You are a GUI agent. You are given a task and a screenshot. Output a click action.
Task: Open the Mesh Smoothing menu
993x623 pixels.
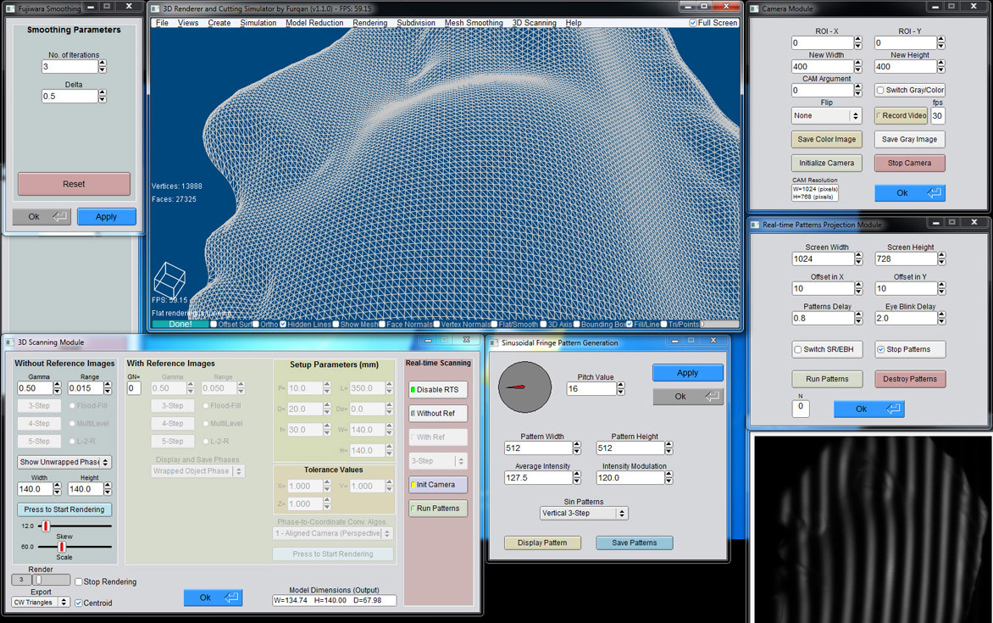coord(474,23)
